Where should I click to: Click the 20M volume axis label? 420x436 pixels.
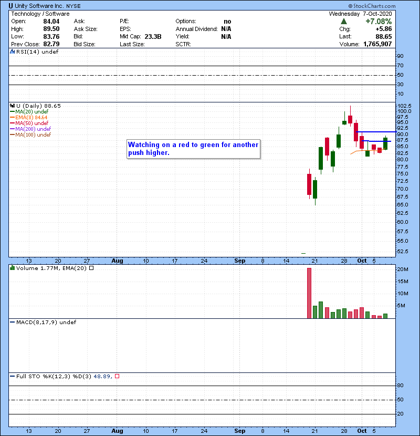(403, 269)
